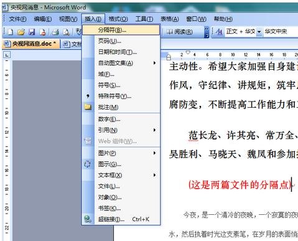Open the 帮助(H) menu
This screenshot has height=241, width=298.
click(223, 19)
